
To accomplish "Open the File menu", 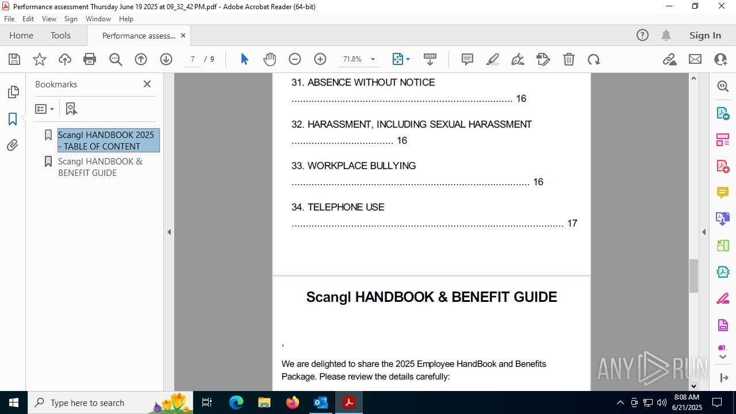I will click(x=9, y=19).
